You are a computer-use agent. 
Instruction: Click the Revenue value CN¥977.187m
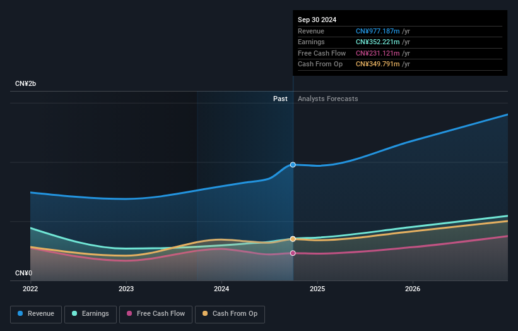(x=377, y=31)
